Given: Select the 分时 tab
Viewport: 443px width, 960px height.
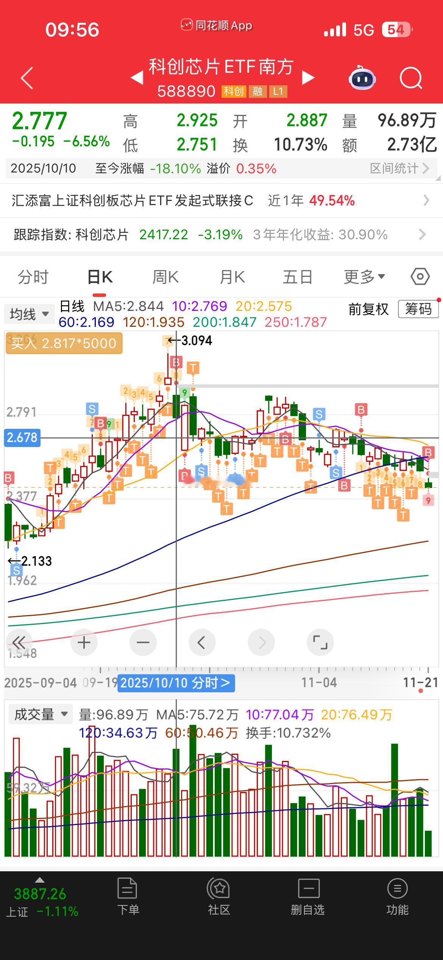Looking at the screenshot, I should pos(33,277).
